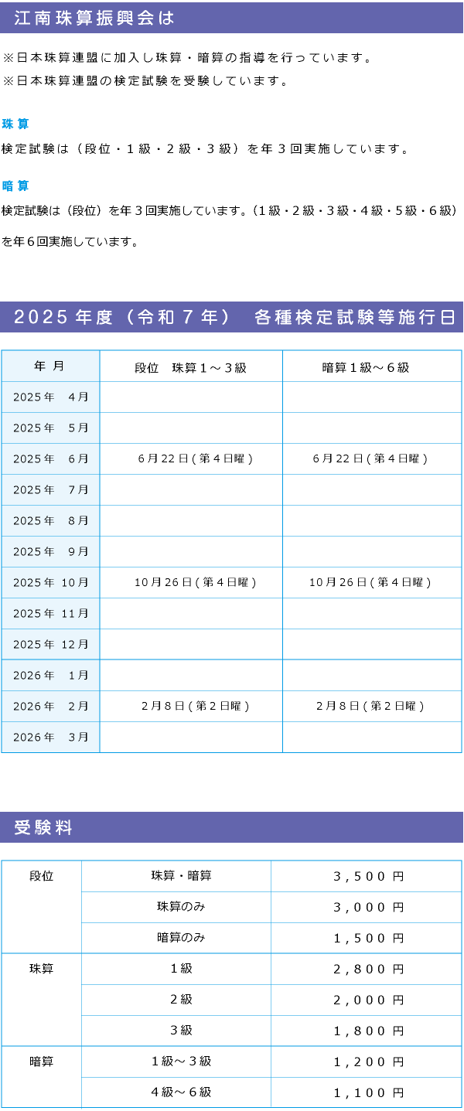
Task: Click the 2,800円 fee amount
Action: [368, 970]
